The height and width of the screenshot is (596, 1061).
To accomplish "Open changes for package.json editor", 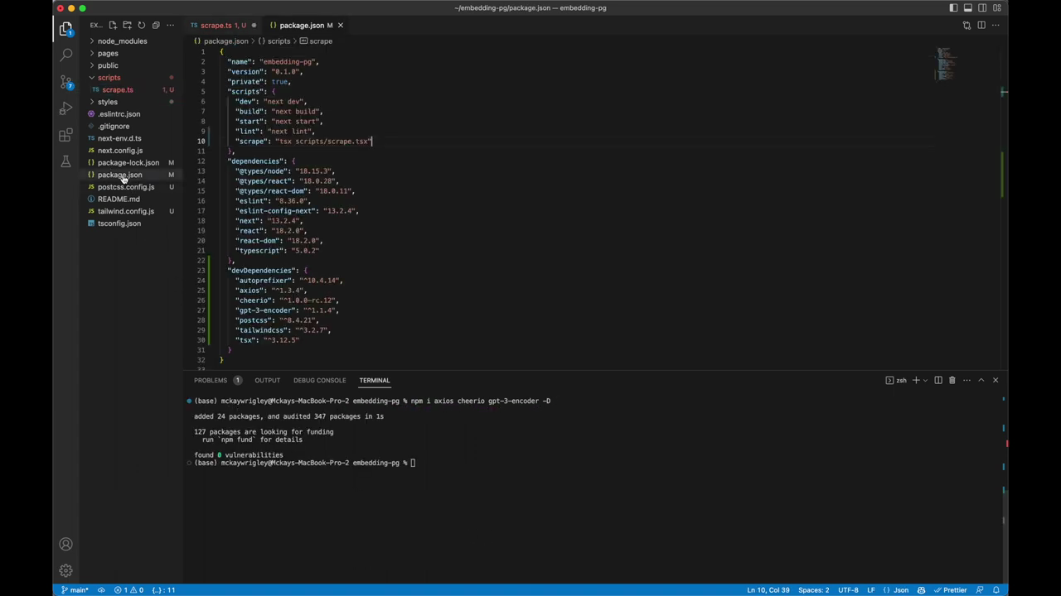I will click(967, 25).
